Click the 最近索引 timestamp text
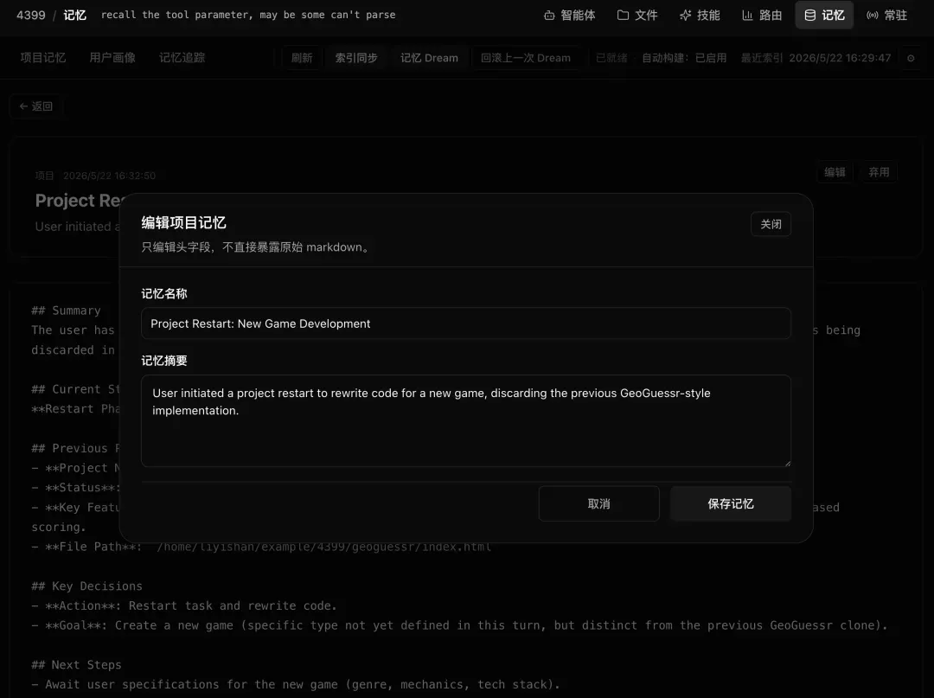This screenshot has height=698, width=934. tap(816, 58)
